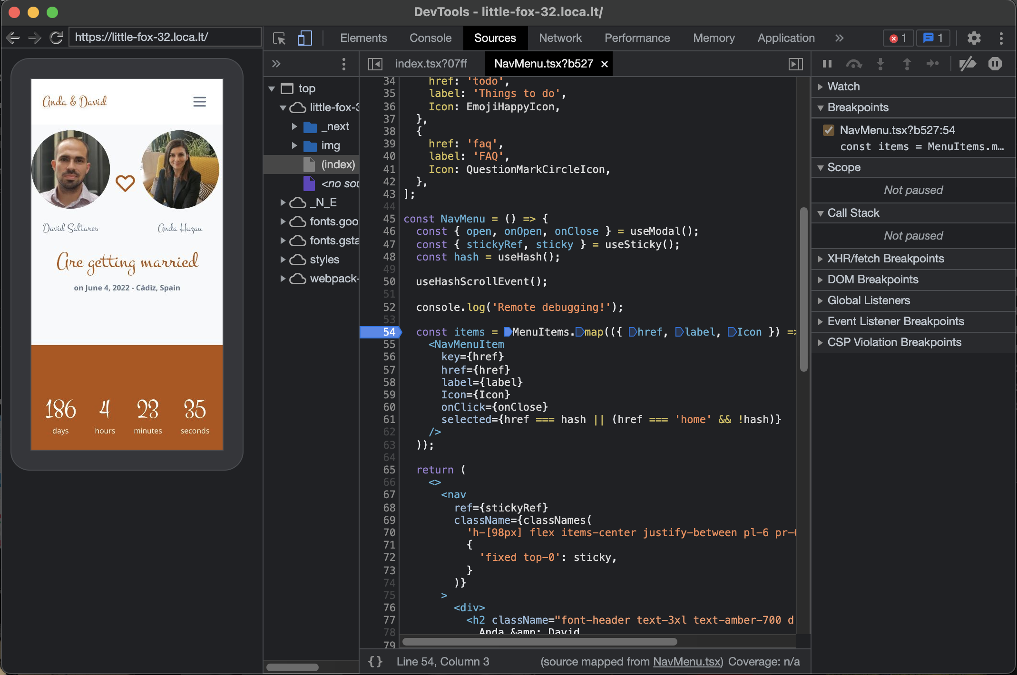1017x675 pixels.
Task: Click the Network tab in DevTools
Action: [x=559, y=37]
